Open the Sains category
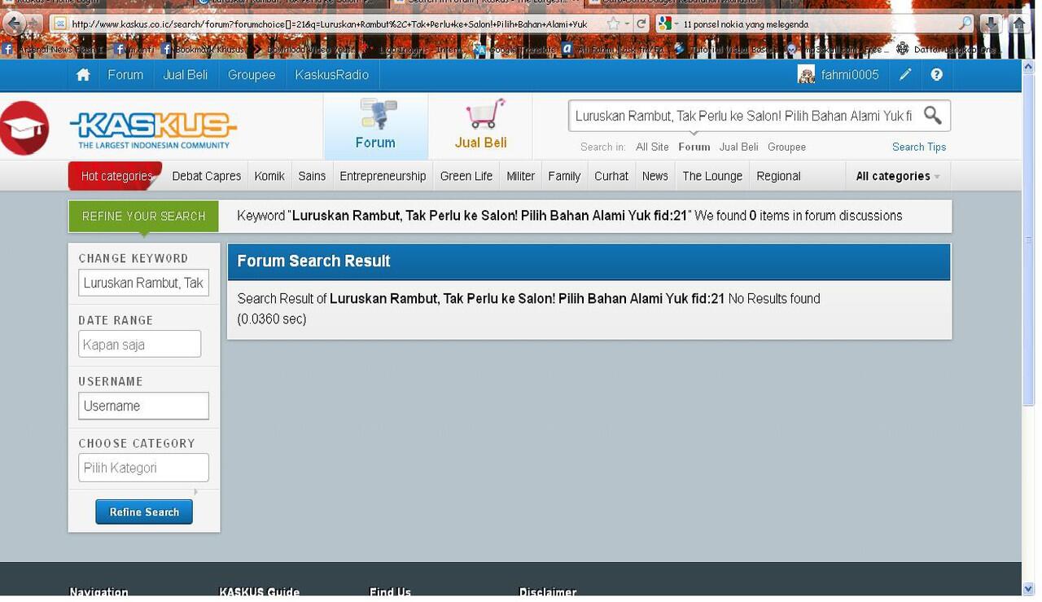The image size is (1042, 602). click(x=312, y=176)
